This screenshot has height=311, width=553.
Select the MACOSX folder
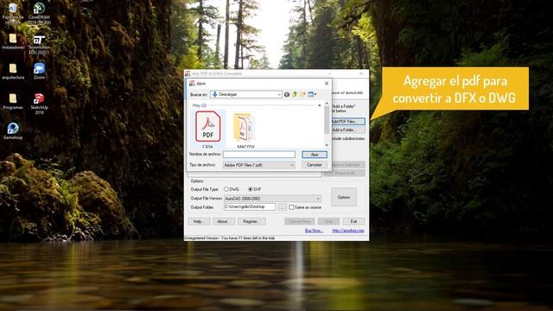(245, 130)
